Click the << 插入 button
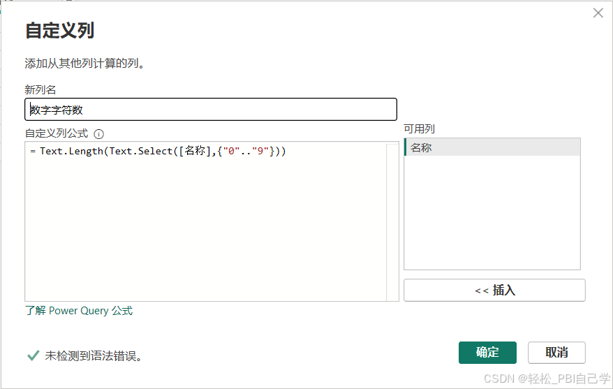This screenshot has width=613, height=389. point(494,290)
